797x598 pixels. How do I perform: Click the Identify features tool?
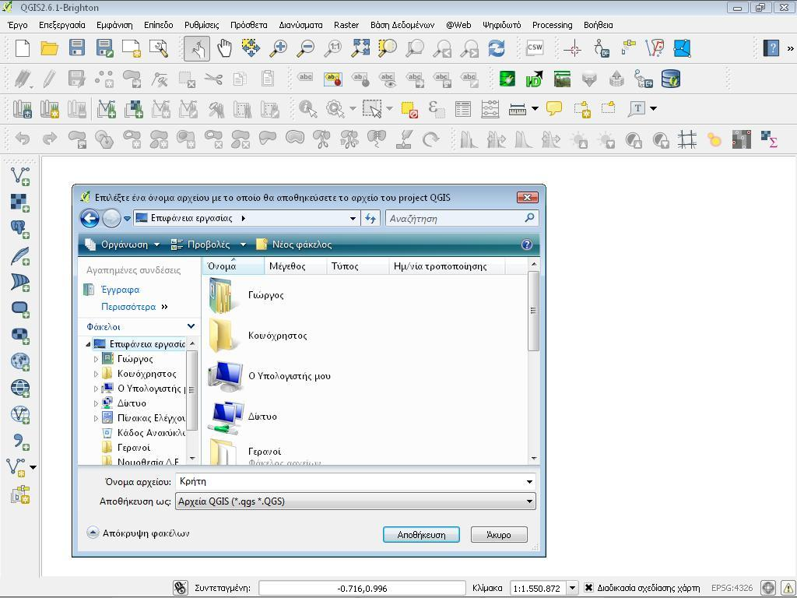pyautogui.click(x=308, y=108)
